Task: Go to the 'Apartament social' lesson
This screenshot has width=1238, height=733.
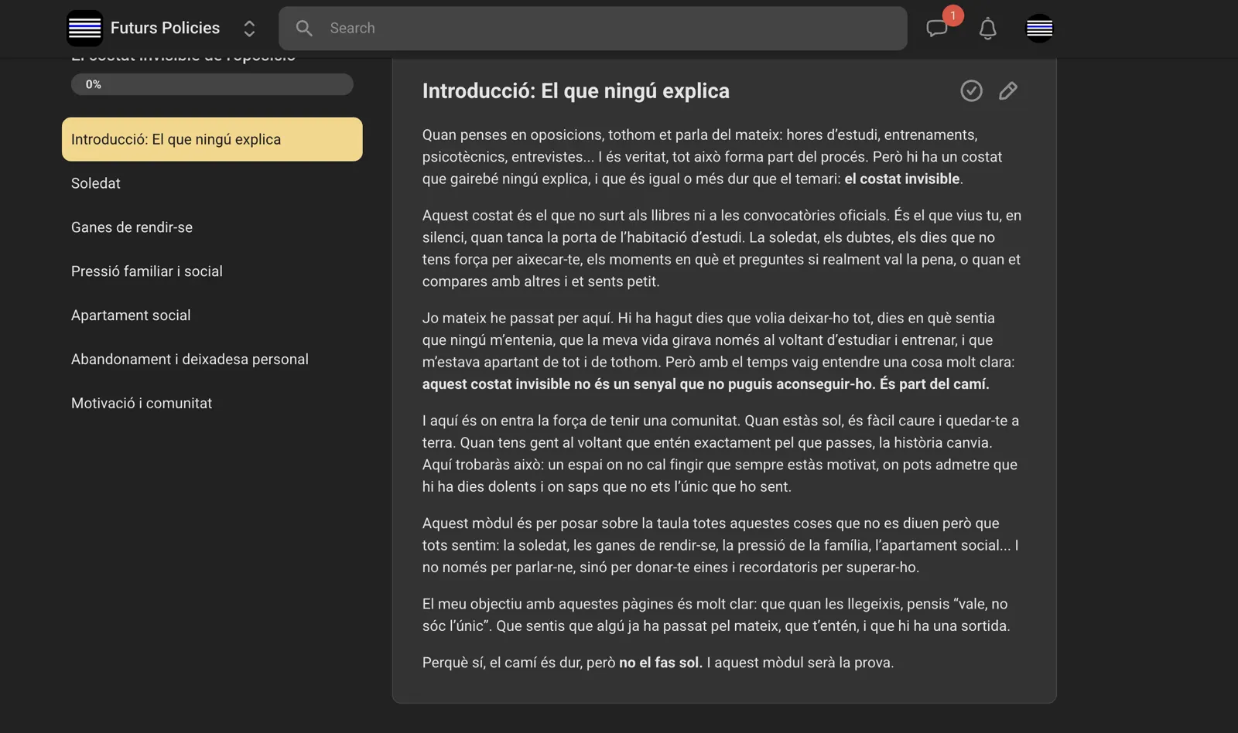Action: click(212, 315)
